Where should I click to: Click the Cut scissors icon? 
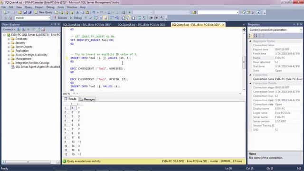coord(77,12)
